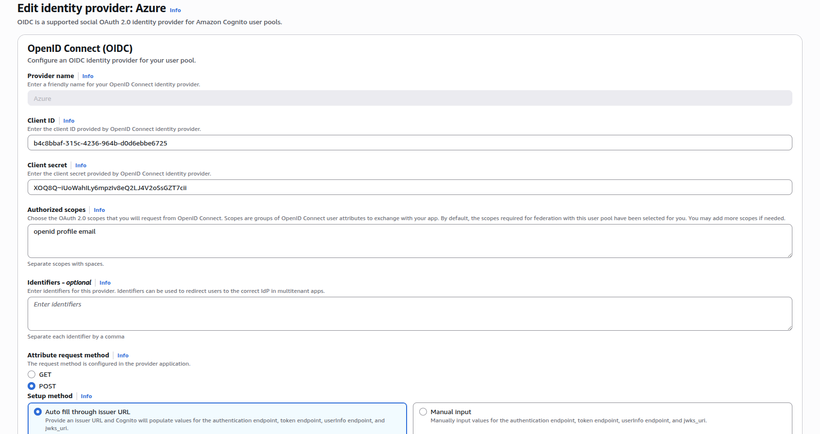Screen dimensions: 820x434
Task: Click the "Enter the client ID provided" helper text
Action: pos(114,129)
